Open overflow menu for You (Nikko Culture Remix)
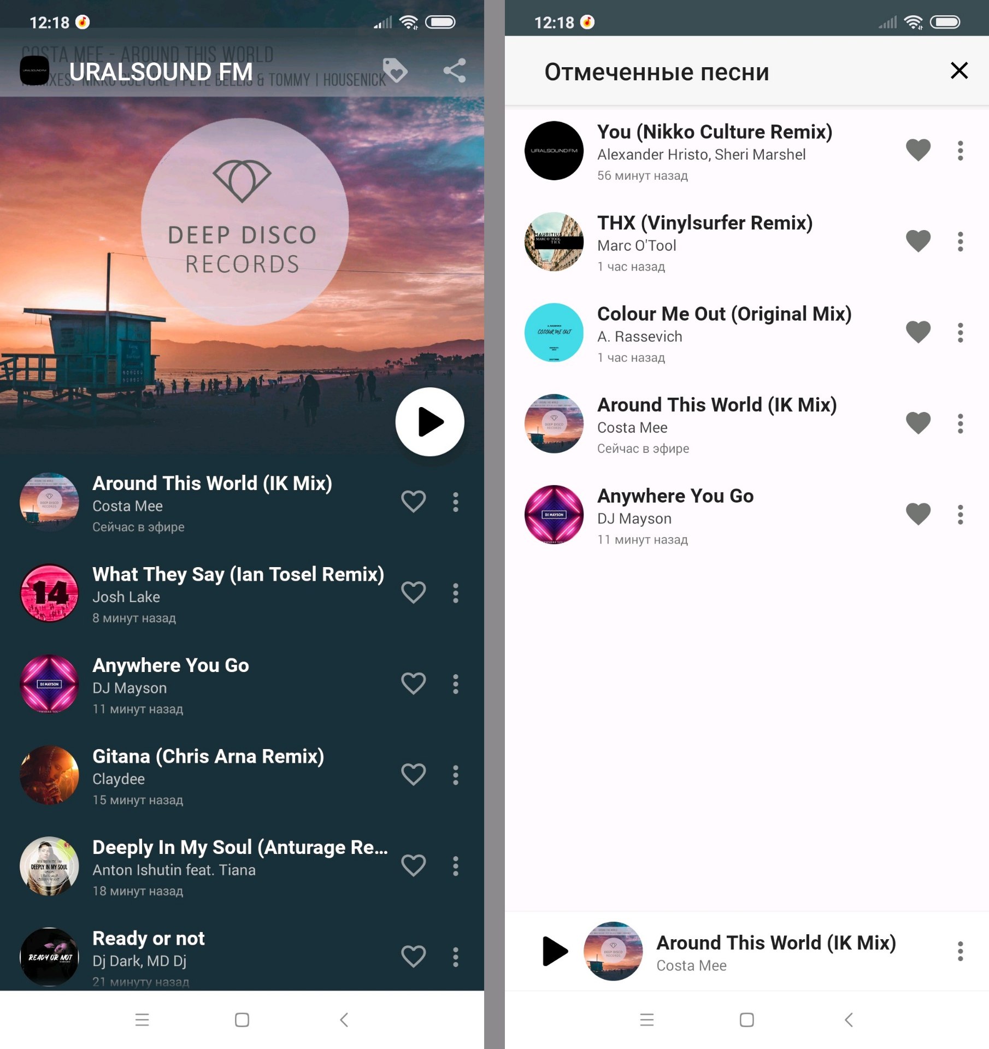This screenshot has width=989, height=1049. [x=961, y=150]
